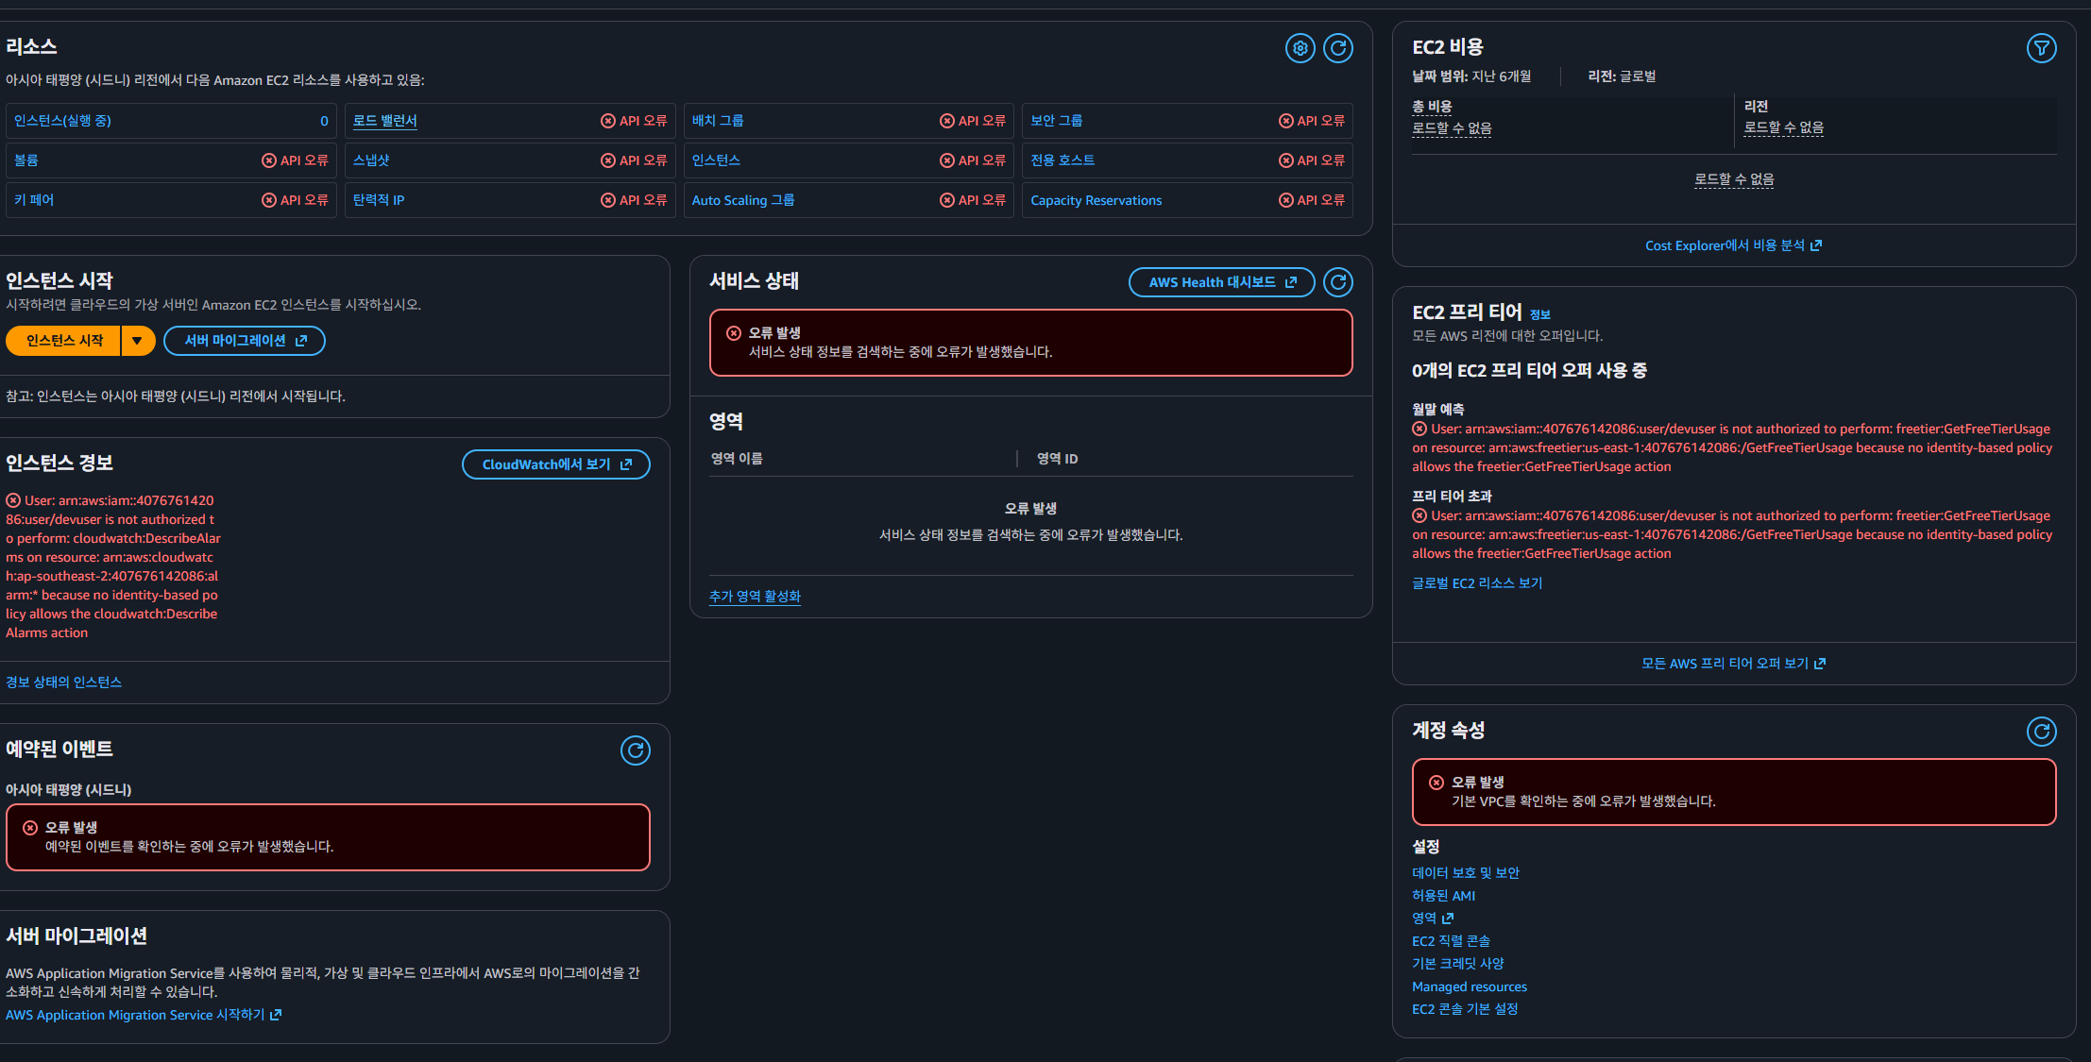Open the Auto Scaling 그룹 resource link
Image resolution: width=2091 pixels, height=1062 pixels.
(743, 200)
